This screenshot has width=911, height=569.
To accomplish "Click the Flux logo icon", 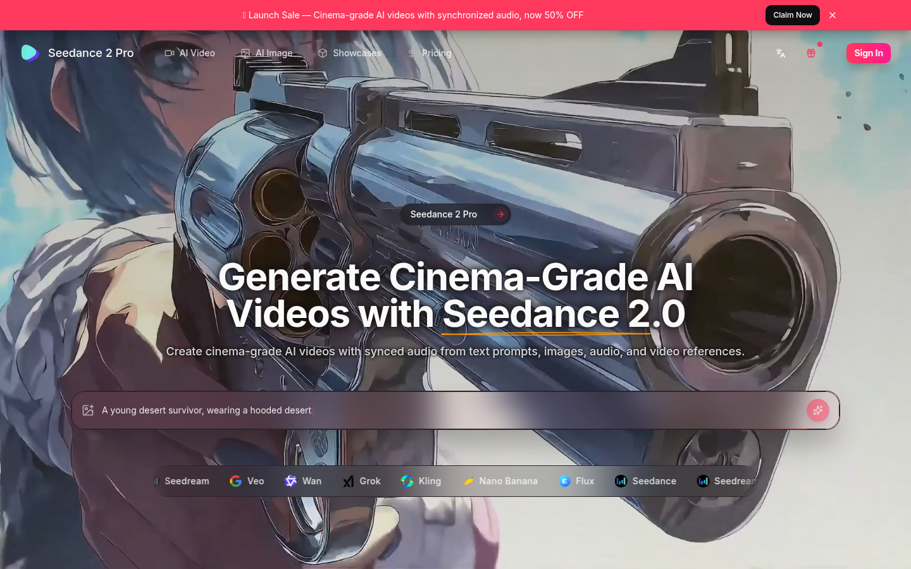I will (564, 481).
